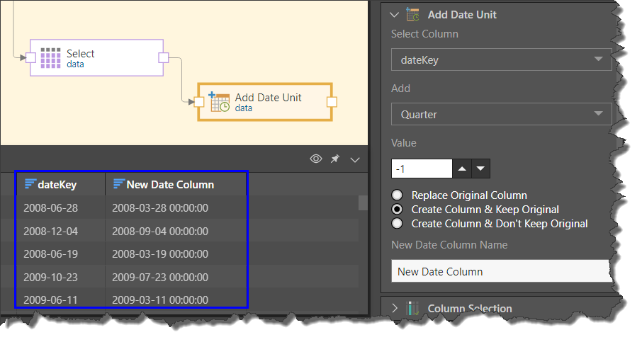Select Replace Original Column option

pyautogui.click(x=398, y=195)
